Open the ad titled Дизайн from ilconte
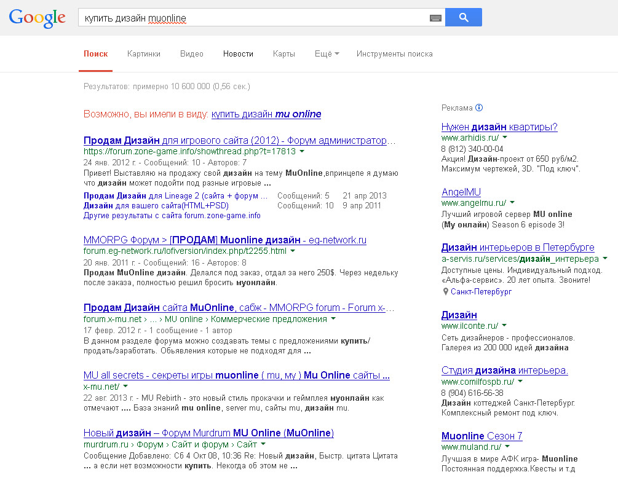The image size is (618, 480). coord(459,315)
